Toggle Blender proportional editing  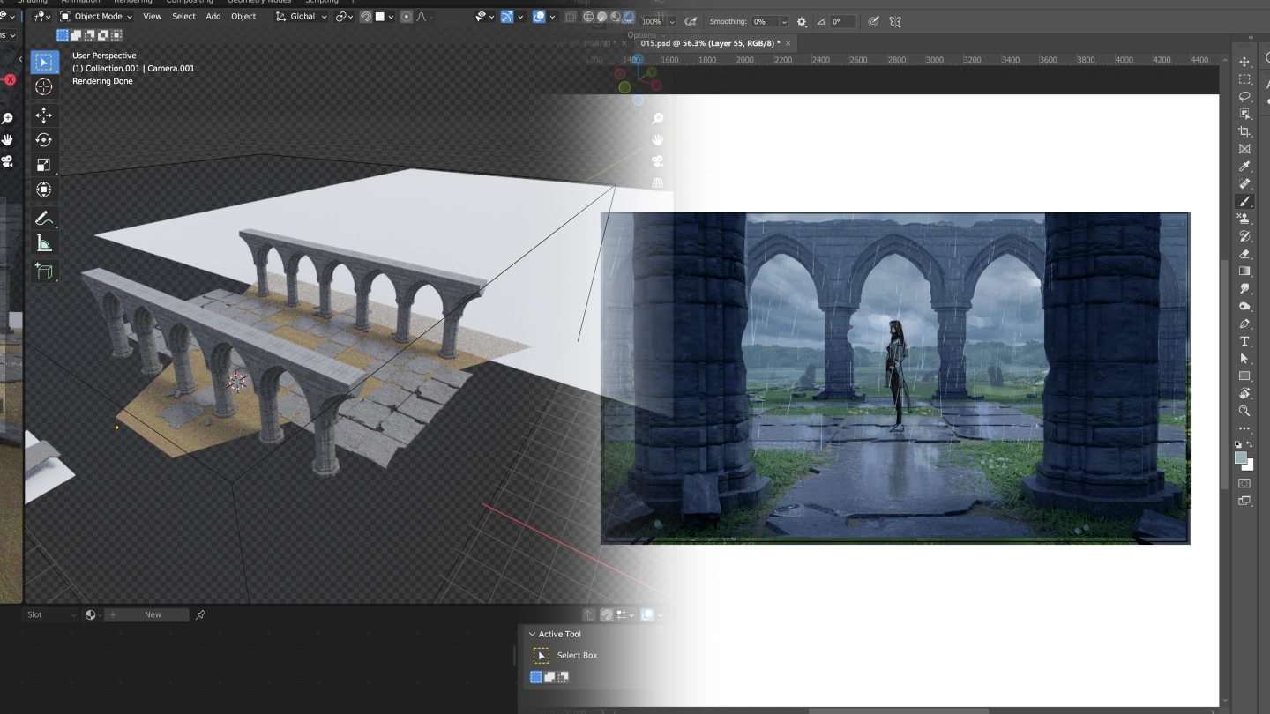(406, 17)
